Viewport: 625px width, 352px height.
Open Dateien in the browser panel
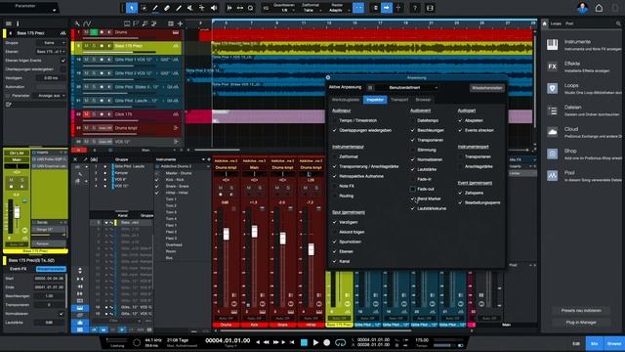coord(582,110)
